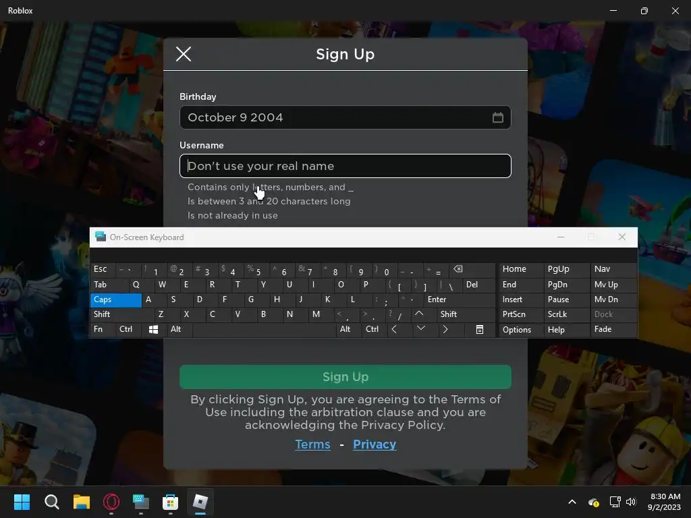Click the Insert key on keyboard
Viewport: 691px width, 518px height.
click(520, 299)
